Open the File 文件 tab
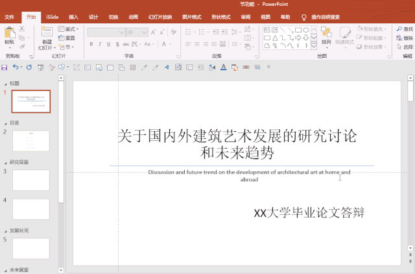Screen dimensions: 415x274 coord(9,18)
